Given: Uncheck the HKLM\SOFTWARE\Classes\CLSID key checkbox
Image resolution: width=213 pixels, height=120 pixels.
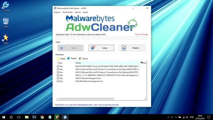Looking at the screenshot, I should (58, 66).
